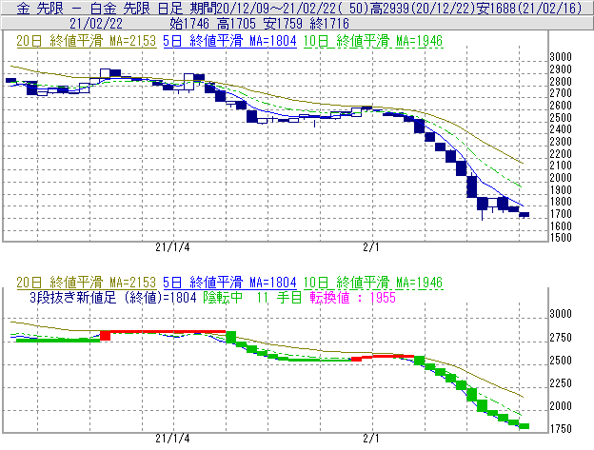Click the 10日 終値平滑 MA=1946 legend in lower chart
Screen dimensions: 594x450
click(373, 283)
